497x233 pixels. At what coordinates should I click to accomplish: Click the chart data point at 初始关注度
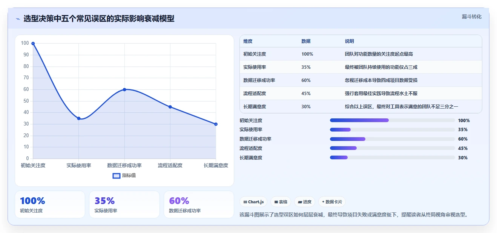pyautogui.click(x=33, y=44)
